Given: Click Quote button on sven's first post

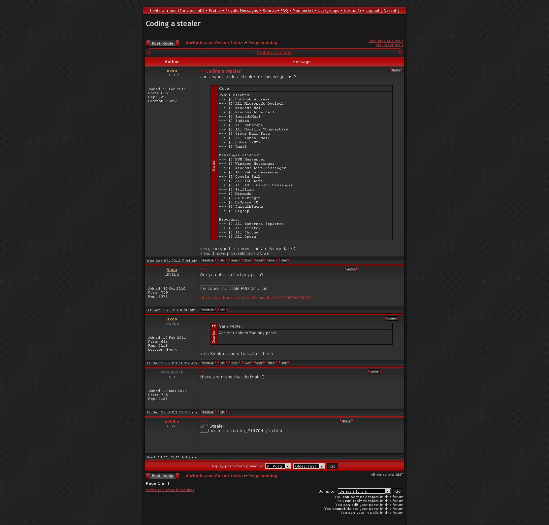Looking at the screenshot, I should pyautogui.click(x=396, y=70).
